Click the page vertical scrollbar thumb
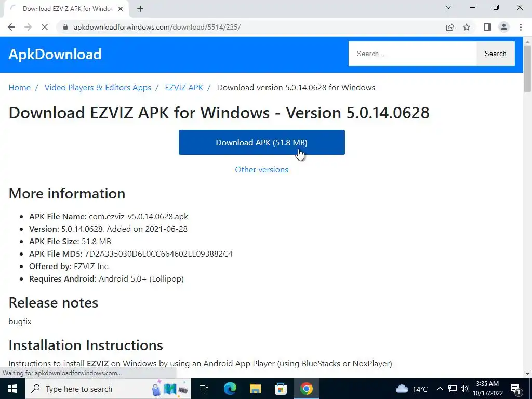Viewport: 532px width, 399px height. (x=527, y=68)
